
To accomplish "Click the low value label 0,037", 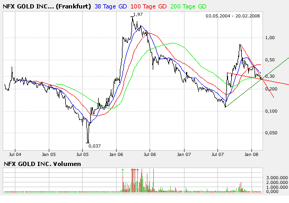I will 94,146.
